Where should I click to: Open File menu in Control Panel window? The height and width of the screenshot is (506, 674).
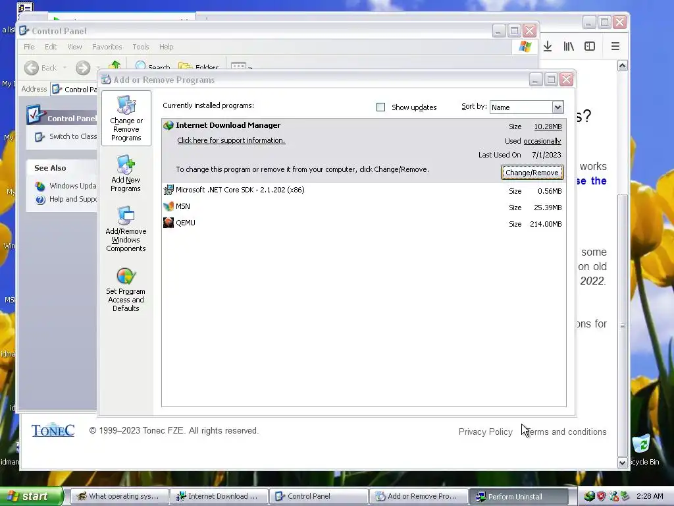click(29, 47)
